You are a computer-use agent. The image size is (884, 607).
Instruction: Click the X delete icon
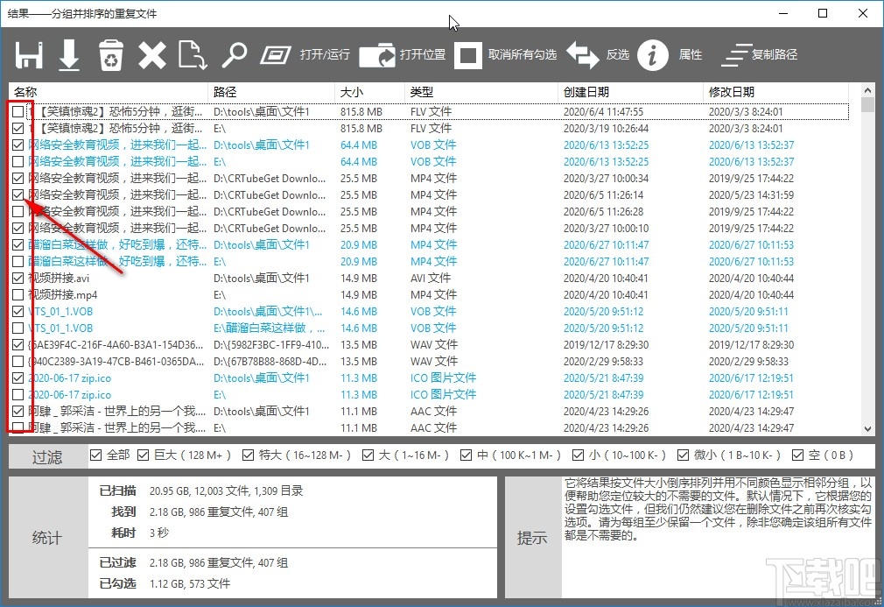pyautogui.click(x=151, y=54)
